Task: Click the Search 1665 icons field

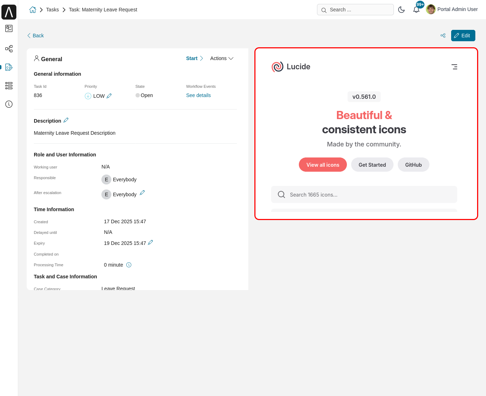Action: 364,194
